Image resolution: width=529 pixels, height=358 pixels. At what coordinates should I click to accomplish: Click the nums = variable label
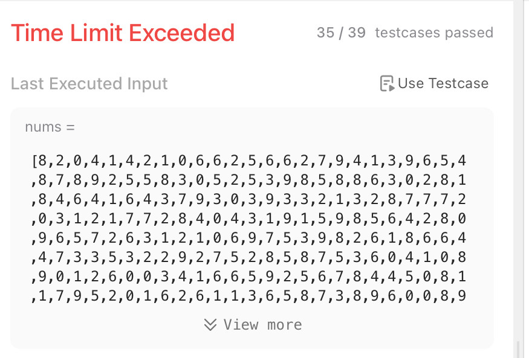point(50,127)
